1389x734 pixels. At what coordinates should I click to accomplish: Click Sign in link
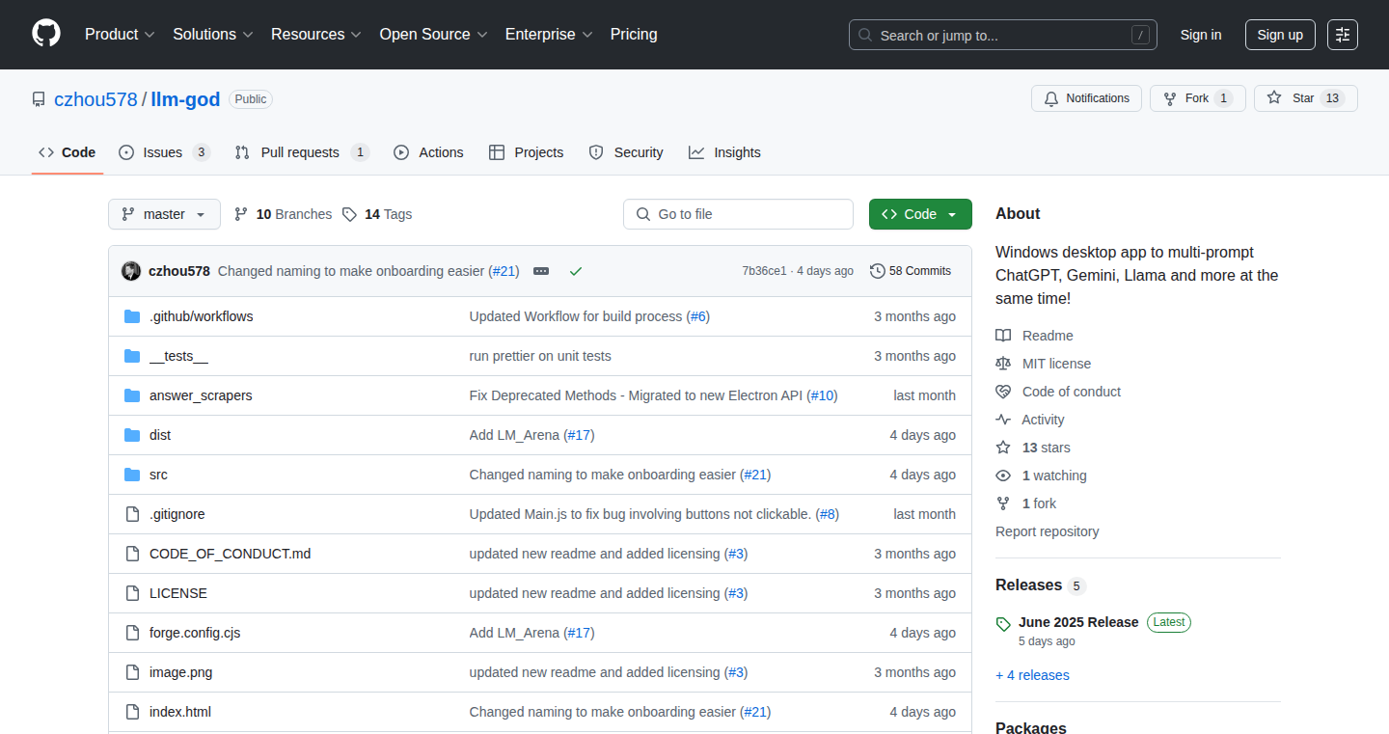point(1201,35)
